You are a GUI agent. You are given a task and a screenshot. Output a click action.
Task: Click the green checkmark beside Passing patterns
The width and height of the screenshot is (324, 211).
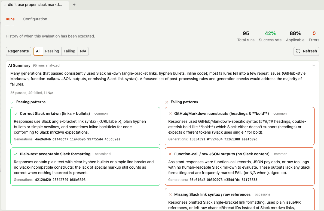click(12, 102)
